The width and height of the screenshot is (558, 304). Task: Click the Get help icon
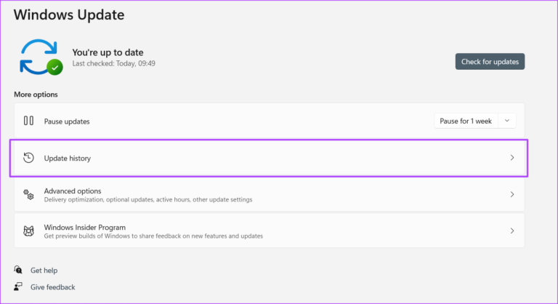tap(18, 270)
